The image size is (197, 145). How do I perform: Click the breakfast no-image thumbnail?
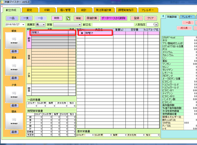[14, 40]
